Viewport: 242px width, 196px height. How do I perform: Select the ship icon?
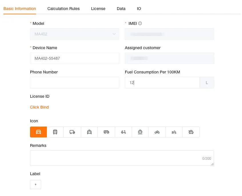[x=140, y=132]
